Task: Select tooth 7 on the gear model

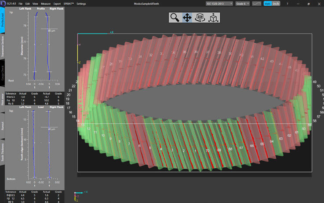Action: tap(129, 144)
